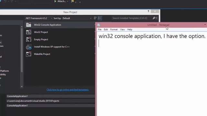Click the Empty Project template icon
This screenshot has width=207, height=116.
click(28, 39)
